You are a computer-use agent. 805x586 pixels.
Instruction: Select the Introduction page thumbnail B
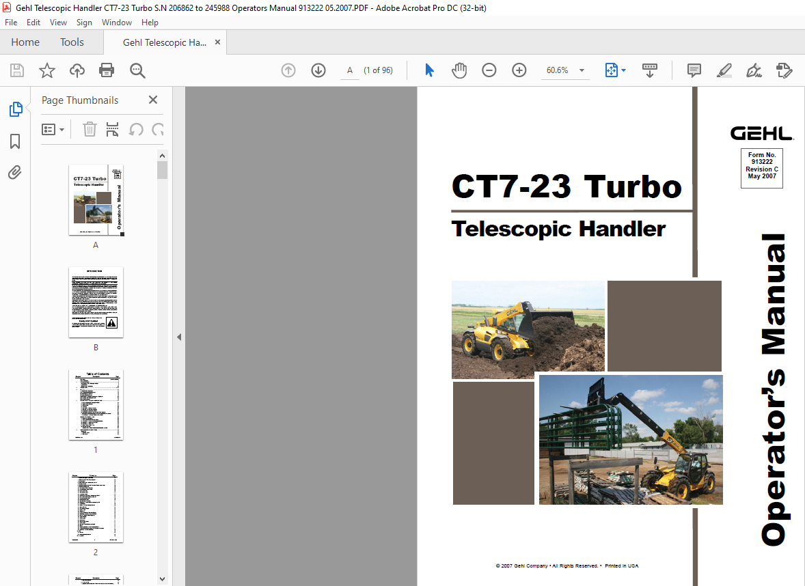click(96, 303)
